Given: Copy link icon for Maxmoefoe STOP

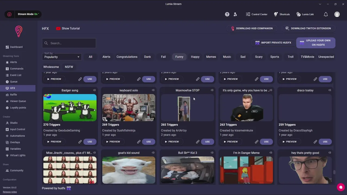Looking at the screenshot, I should coord(198,142).
